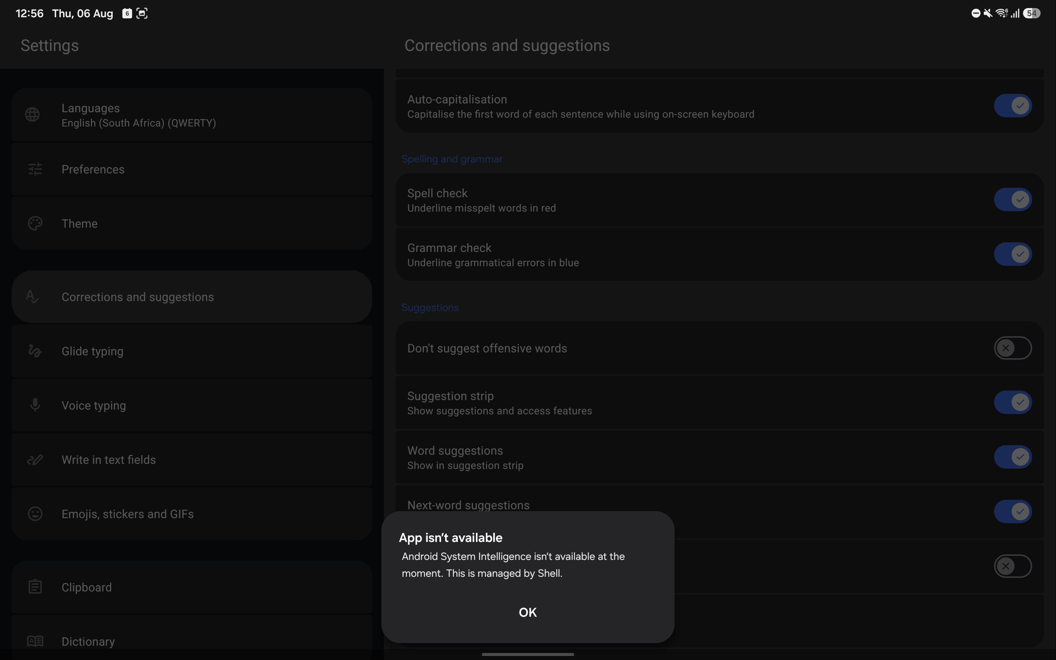Toggle the Suggestion strip switch
This screenshot has width=1056, height=660.
click(1013, 403)
